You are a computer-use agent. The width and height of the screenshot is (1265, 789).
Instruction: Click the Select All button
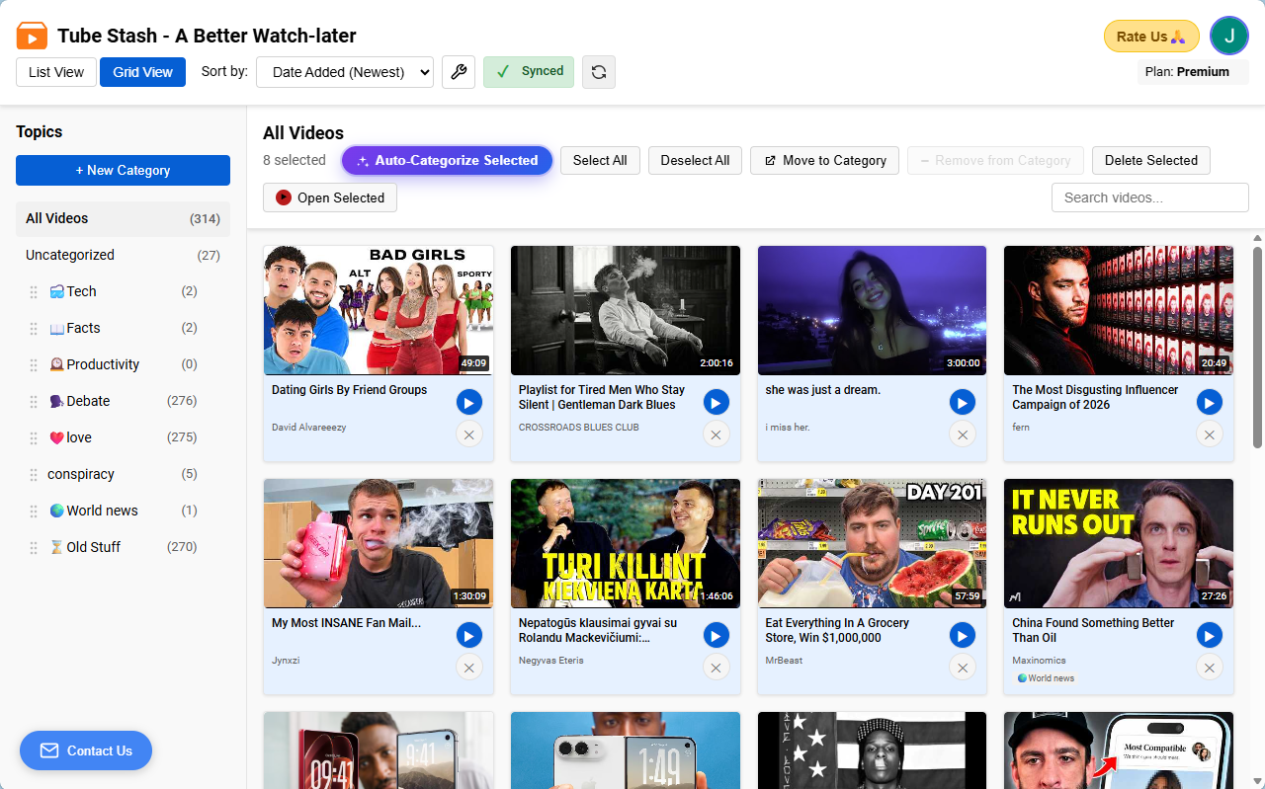(600, 160)
